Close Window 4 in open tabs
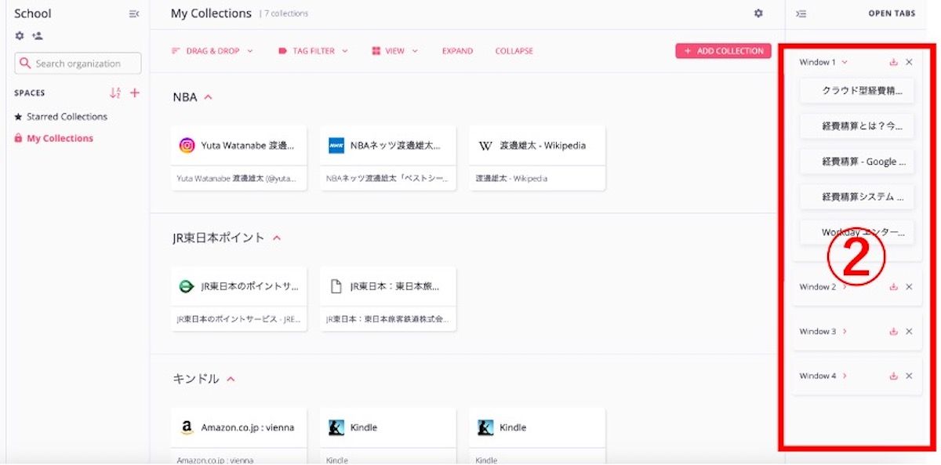Screen dimensions: 941x465 909,376
